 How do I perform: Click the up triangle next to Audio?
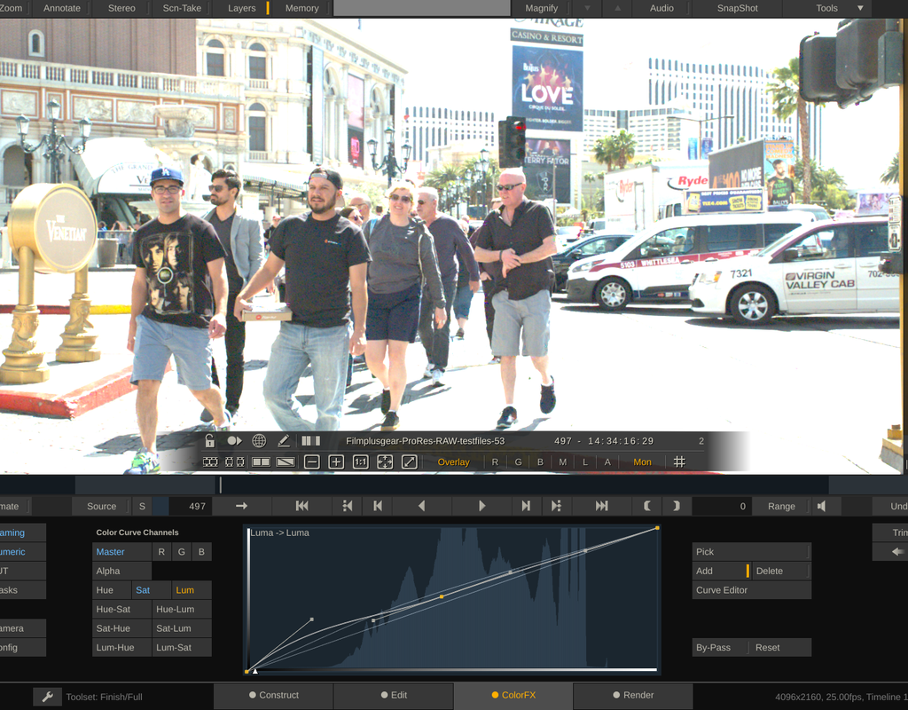pos(617,8)
